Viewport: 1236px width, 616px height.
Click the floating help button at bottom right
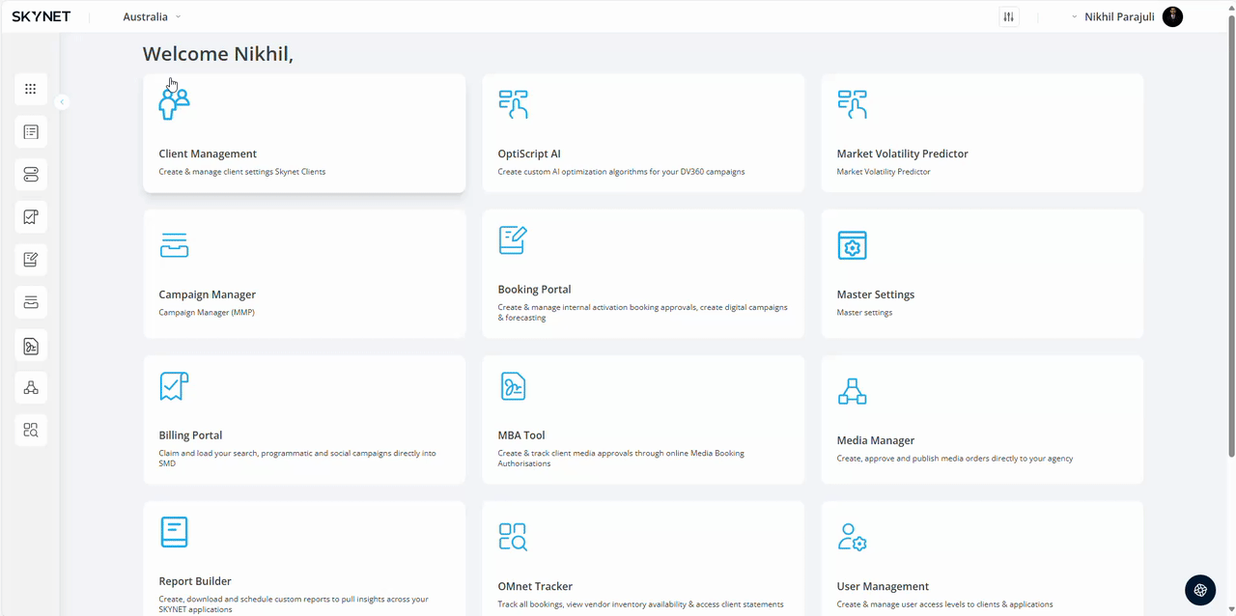coord(1200,590)
